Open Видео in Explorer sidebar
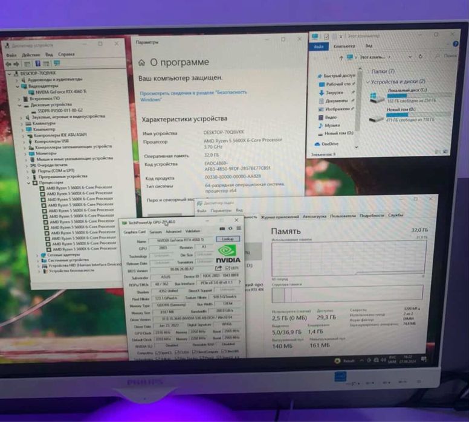 pyautogui.click(x=328, y=117)
